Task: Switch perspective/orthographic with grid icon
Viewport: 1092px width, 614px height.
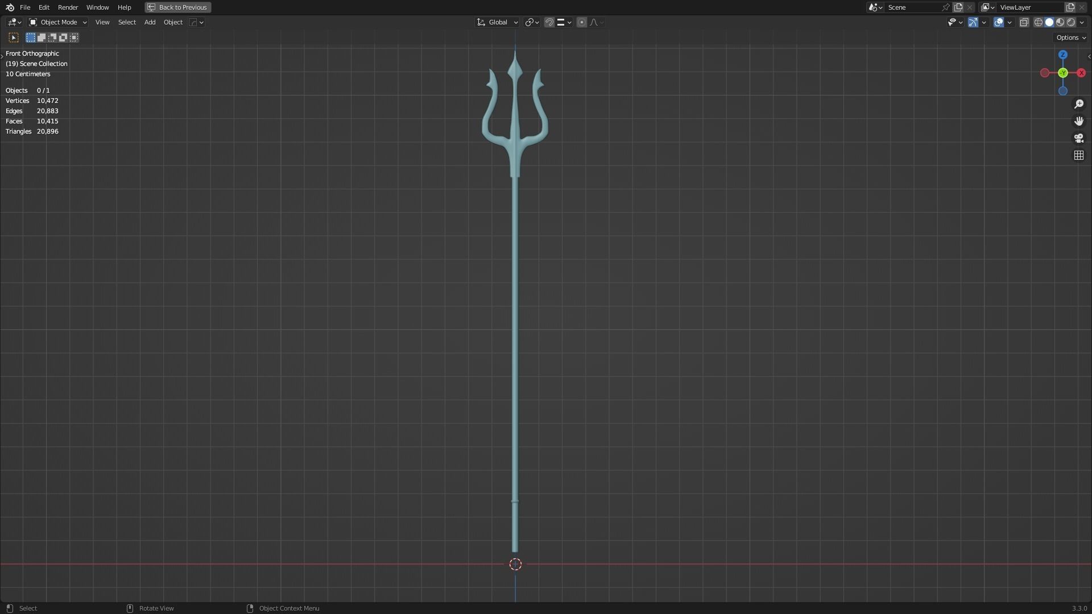Action: (1079, 155)
